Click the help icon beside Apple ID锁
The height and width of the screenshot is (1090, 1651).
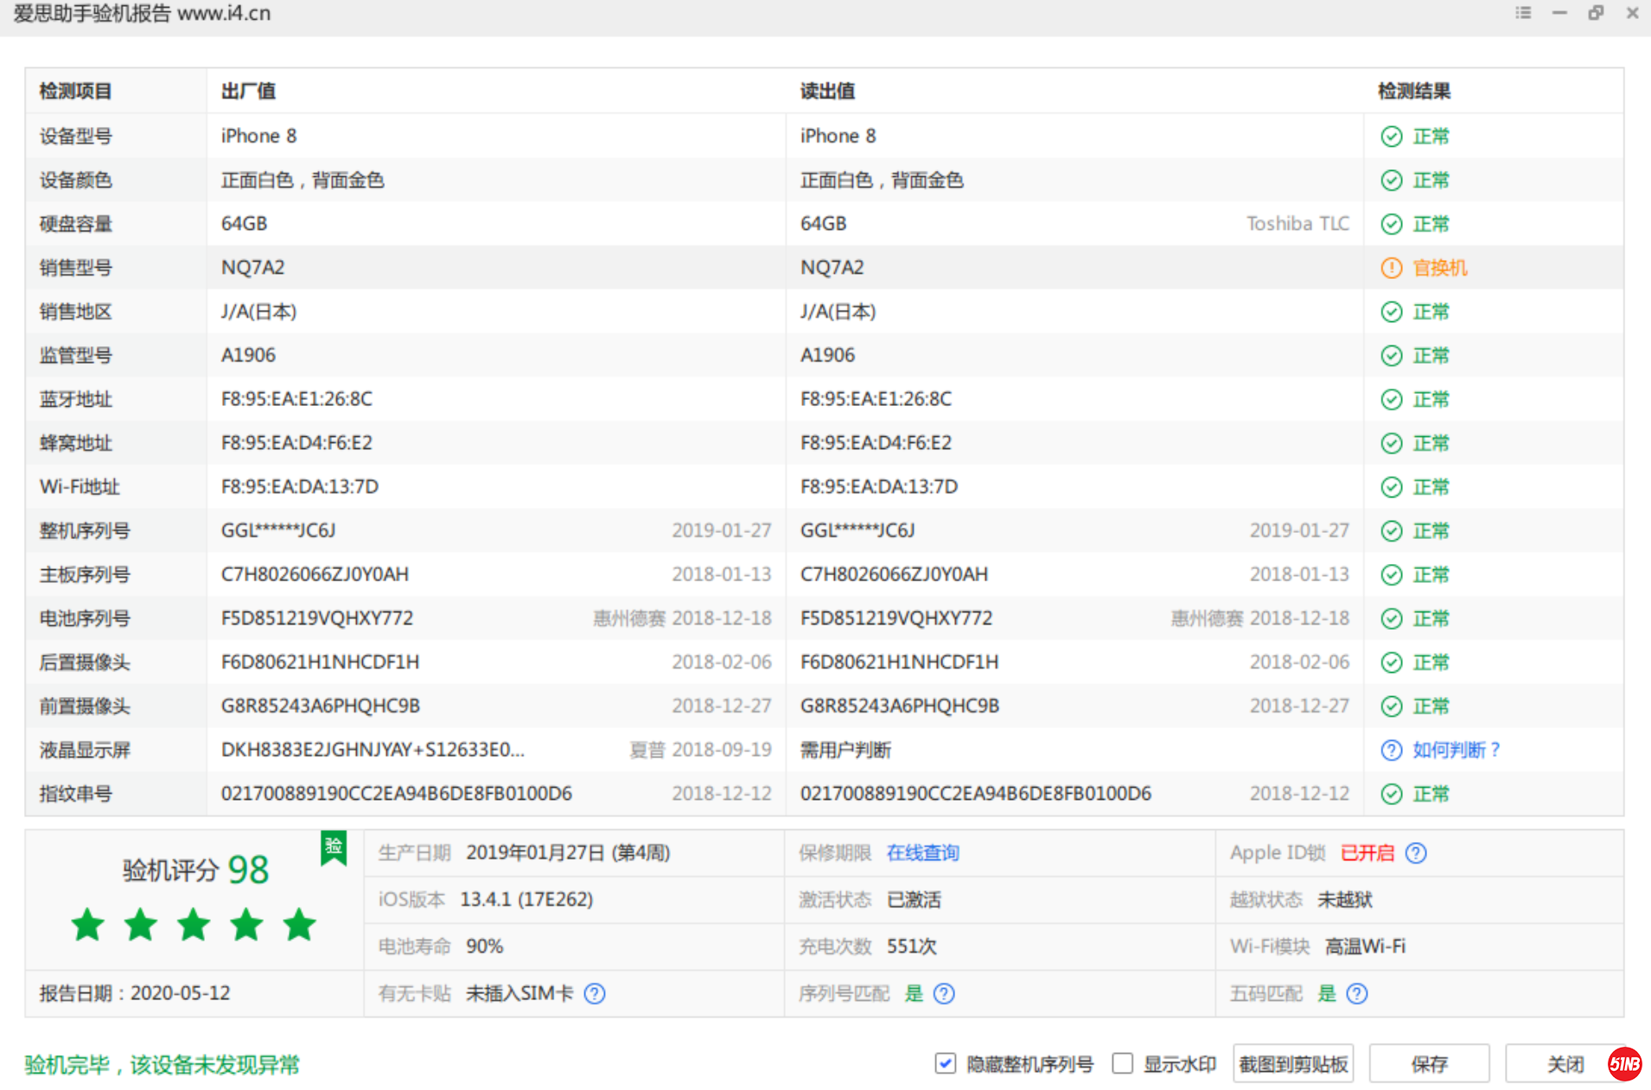[x=1416, y=853]
